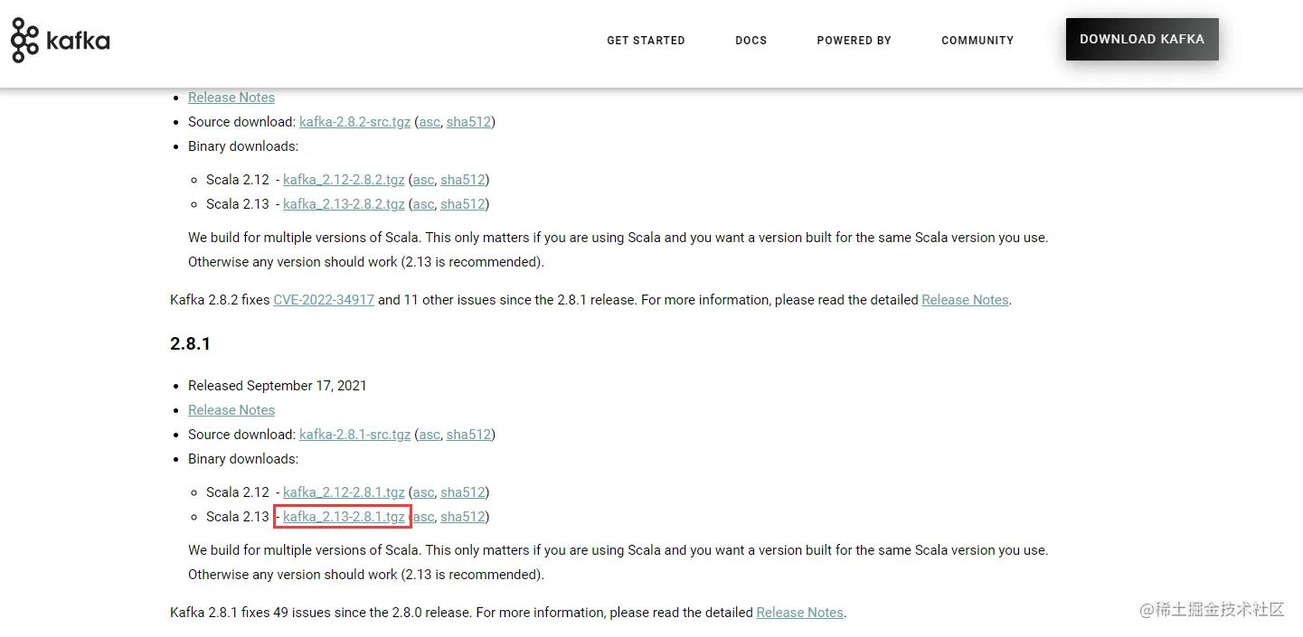The height and width of the screenshot is (637, 1303).
Task: Download kafka_2.13-2.8.2.tgz binary
Action: (344, 204)
